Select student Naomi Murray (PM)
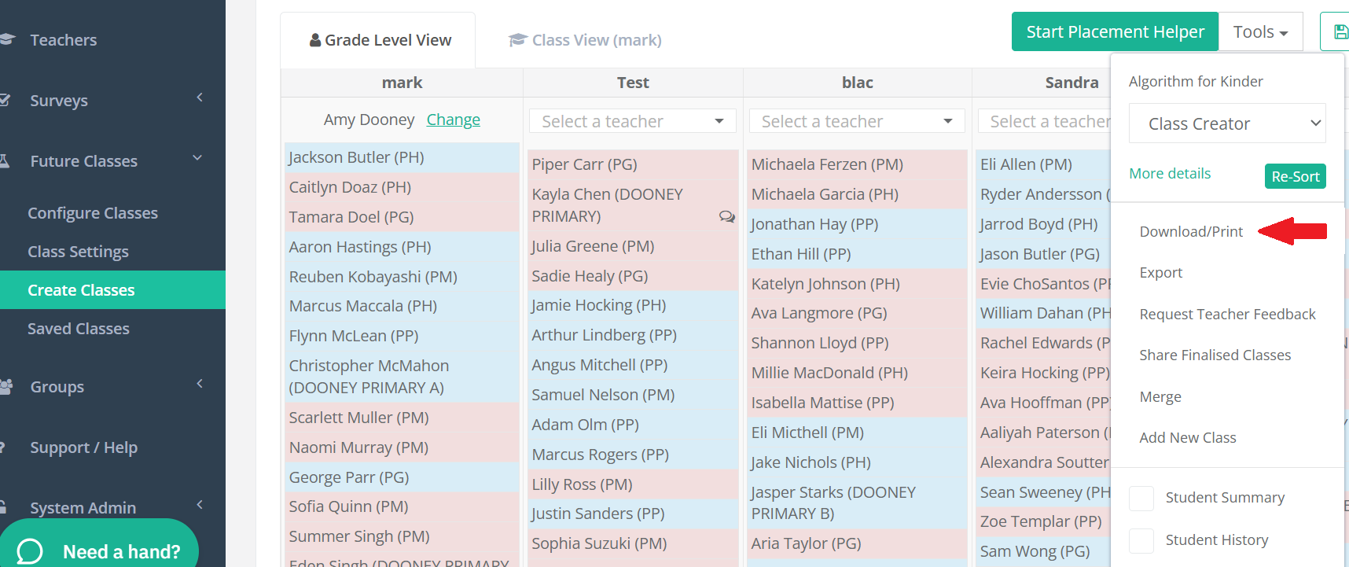 [x=402, y=447]
